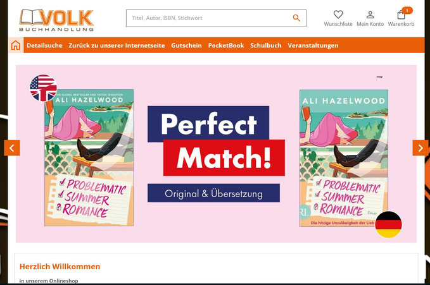Viewport: 430px width, 285px height.
Task: Click the cart item count badge
Action: [x=407, y=10]
